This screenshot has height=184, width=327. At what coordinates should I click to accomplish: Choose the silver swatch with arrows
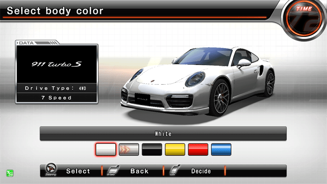[129, 149]
